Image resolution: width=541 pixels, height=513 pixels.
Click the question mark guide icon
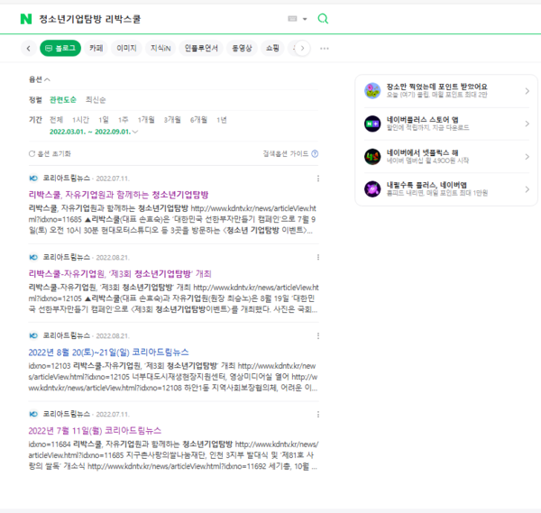[x=315, y=153]
